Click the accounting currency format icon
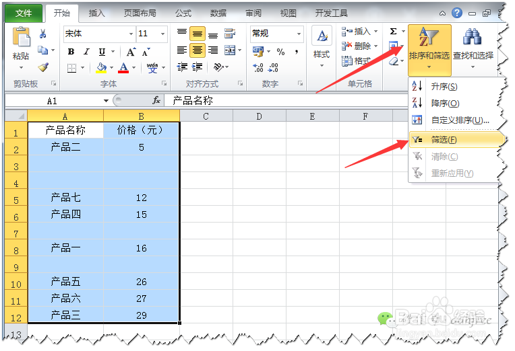 (x=257, y=52)
